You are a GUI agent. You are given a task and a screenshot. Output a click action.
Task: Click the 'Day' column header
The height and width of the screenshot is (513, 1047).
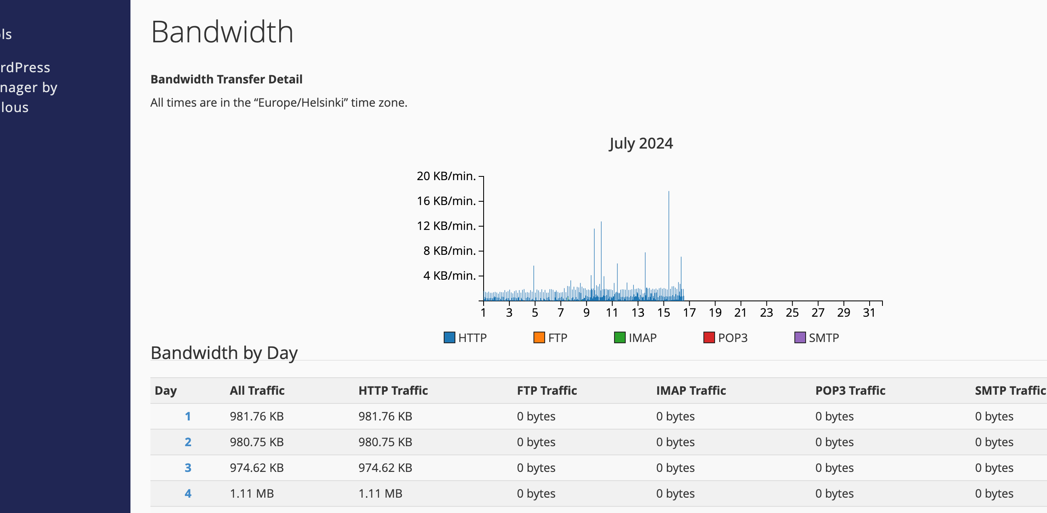coord(166,391)
